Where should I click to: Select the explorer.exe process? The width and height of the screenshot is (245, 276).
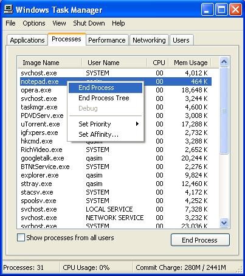point(116,175)
